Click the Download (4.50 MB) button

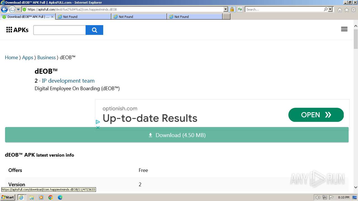tap(177, 135)
